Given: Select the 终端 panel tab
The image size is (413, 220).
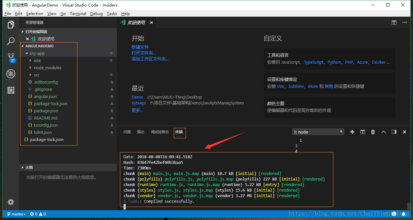Looking at the screenshot, I should point(179,132).
